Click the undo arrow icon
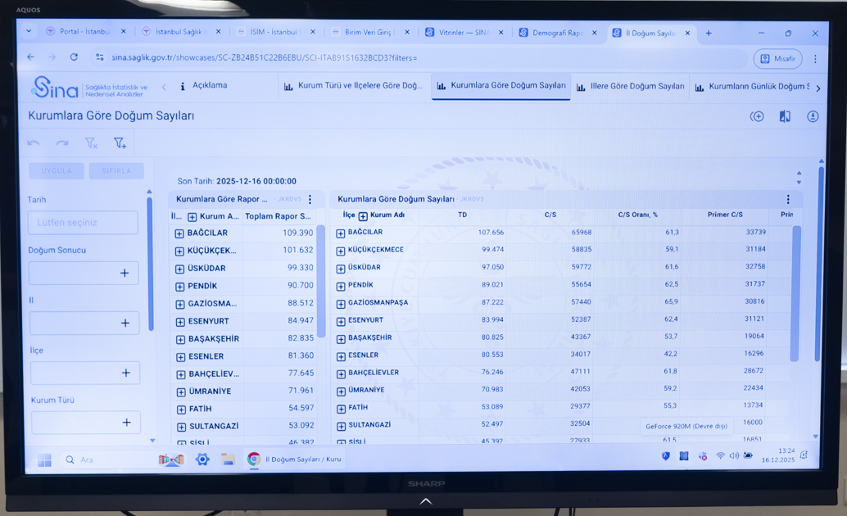Image resolution: width=847 pixels, height=516 pixels. click(x=34, y=143)
